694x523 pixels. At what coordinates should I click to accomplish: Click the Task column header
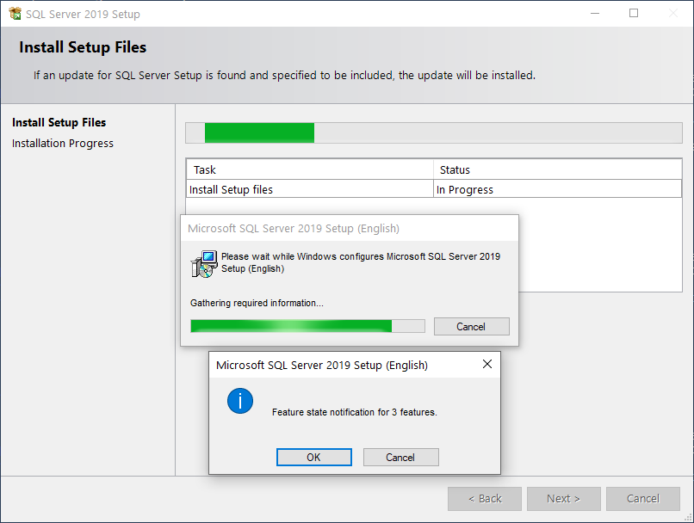click(x=309, y=169)
